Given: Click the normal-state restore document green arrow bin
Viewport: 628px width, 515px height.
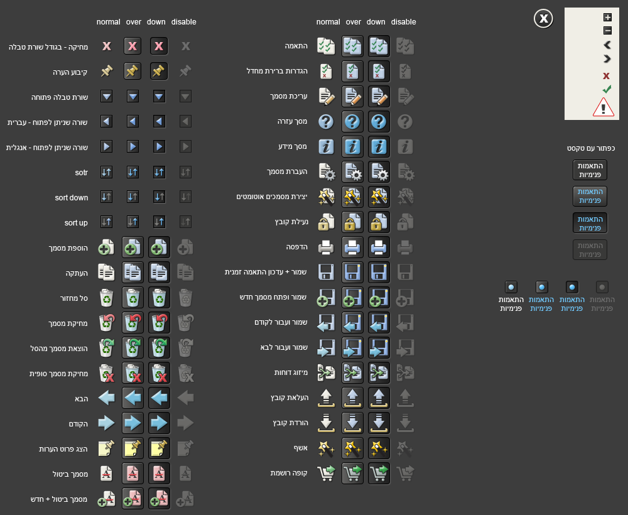Looking at the screenshot, I should (107, 347).
